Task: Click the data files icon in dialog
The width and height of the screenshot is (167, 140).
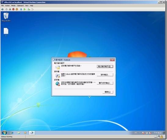Action: (x=58, y=76)
